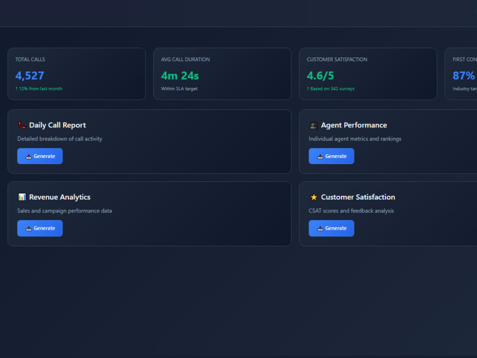The image size is (477, 358).
Task: Generate the Agent Performance report
Action: coord(332,156)
